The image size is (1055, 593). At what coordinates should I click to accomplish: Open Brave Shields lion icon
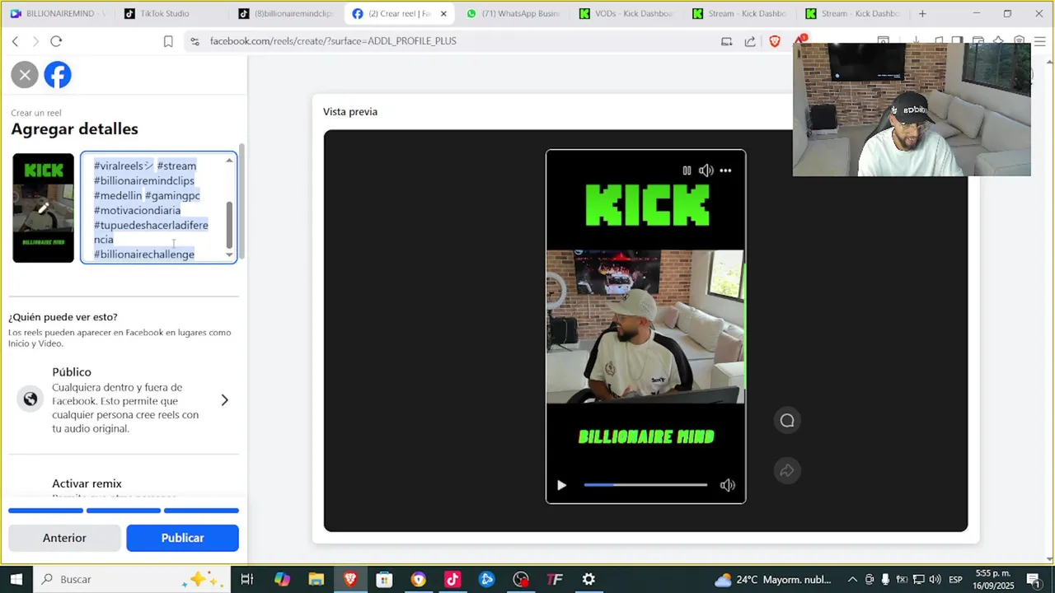pyautogui.click(x=774, y=41)
